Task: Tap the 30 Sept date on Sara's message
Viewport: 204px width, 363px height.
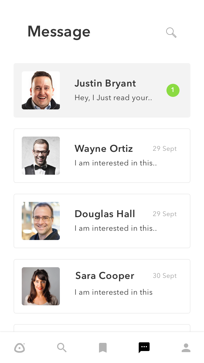Action: point(165,276)
